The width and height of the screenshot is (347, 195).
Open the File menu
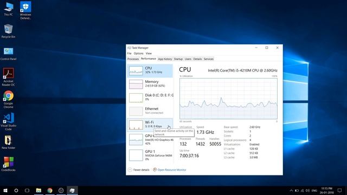(x=129, y=53)
